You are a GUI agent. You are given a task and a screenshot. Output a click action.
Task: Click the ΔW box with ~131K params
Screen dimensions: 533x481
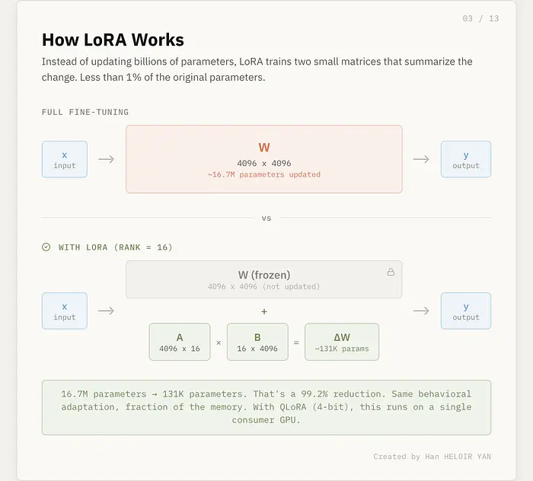342,342
